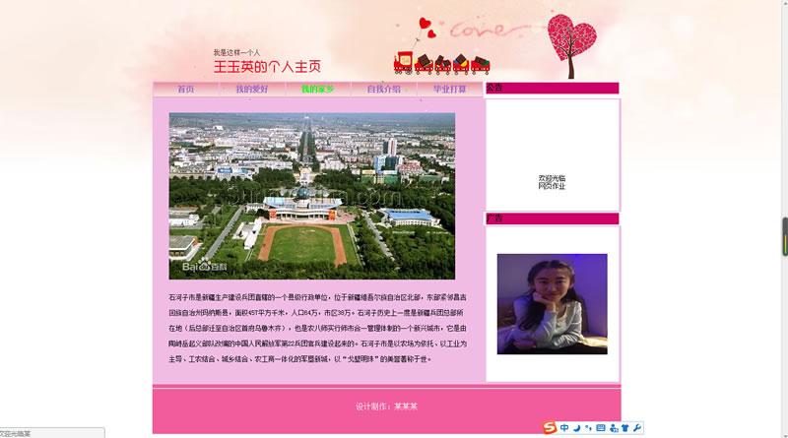Open the Sogou soft keyboard icon
The width and height of the screenshot is (788, 438).
point(600,427)
